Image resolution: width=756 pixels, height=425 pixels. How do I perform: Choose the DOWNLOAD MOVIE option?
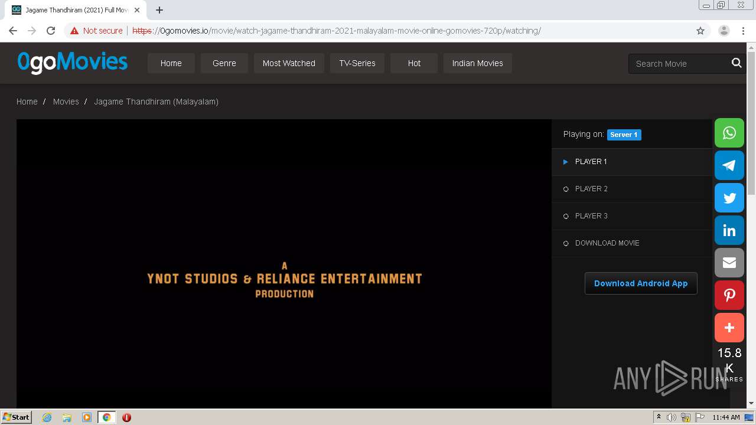coord(632,243)
